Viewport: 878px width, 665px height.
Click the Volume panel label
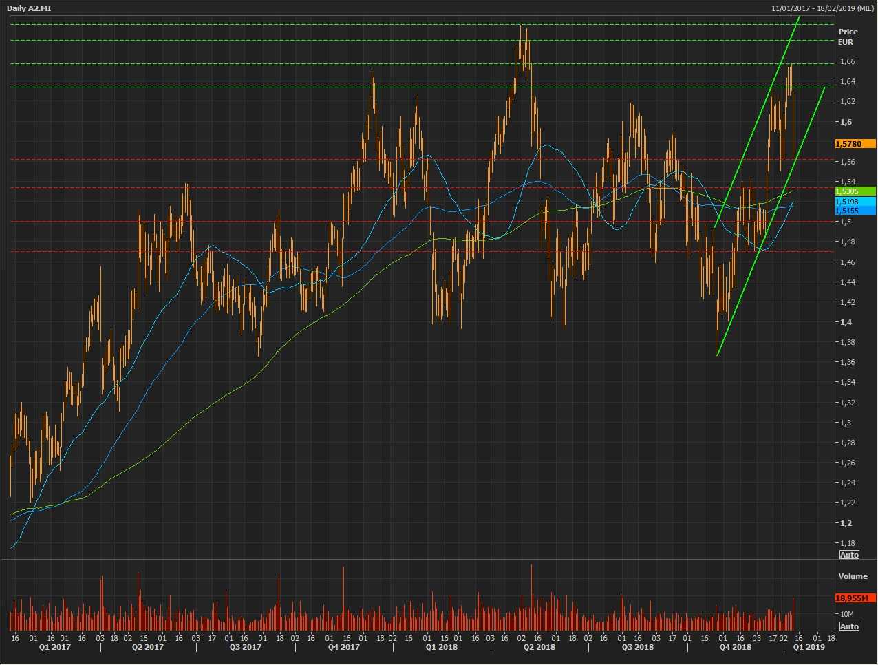tap(853, 576)
